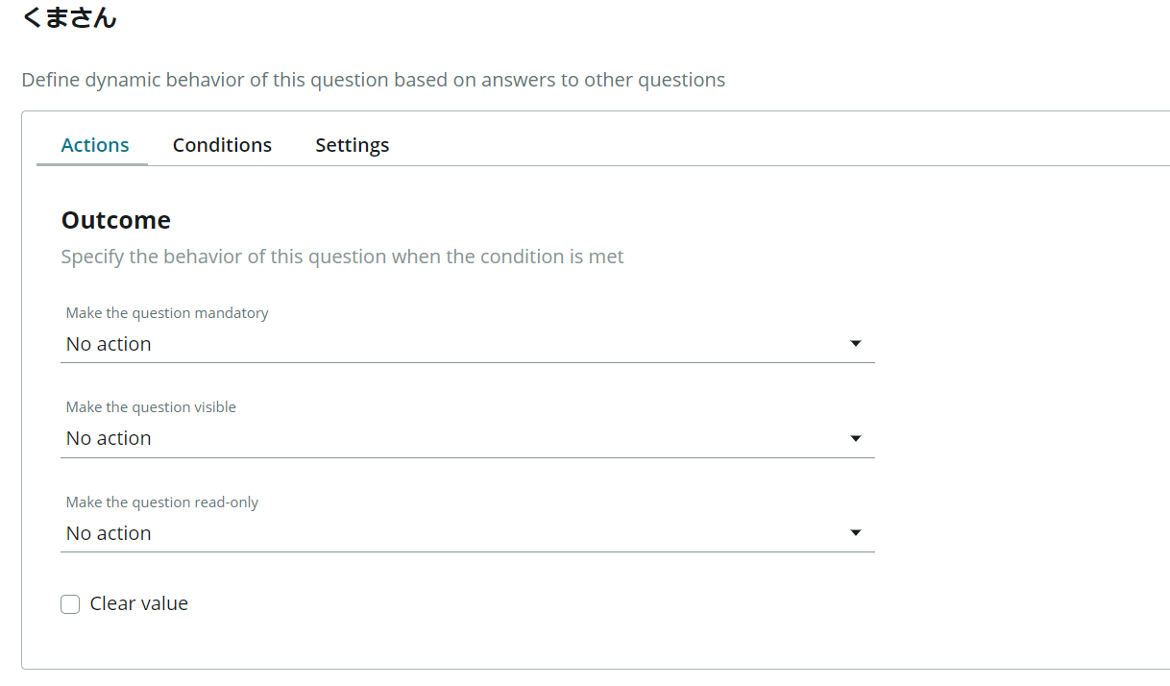1170x686 pixels.
Task: Enable the Clear value checkbox
Action: point(70,604)
